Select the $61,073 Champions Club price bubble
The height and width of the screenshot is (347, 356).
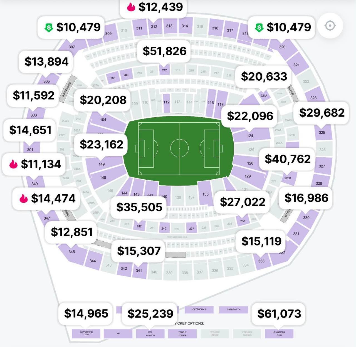[x=279, y=314]
